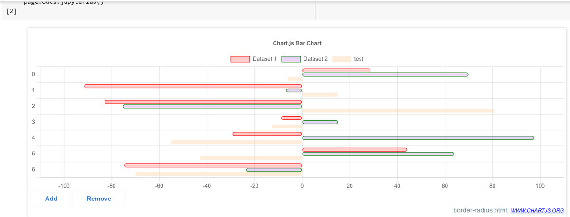Click the x-axis label -100
The image size is (570, 217).
pyautogui.click(x=64, y=186)
